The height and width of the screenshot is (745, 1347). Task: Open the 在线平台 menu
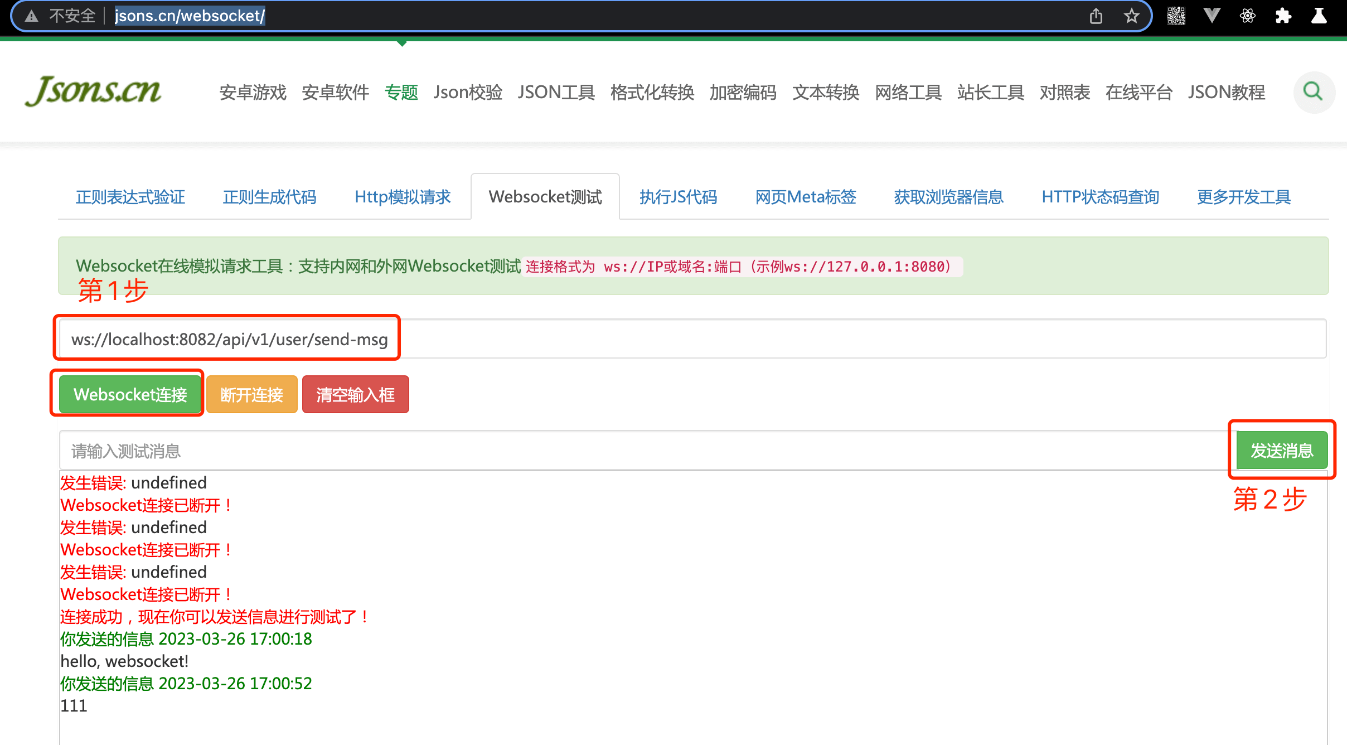point(1139,93)
